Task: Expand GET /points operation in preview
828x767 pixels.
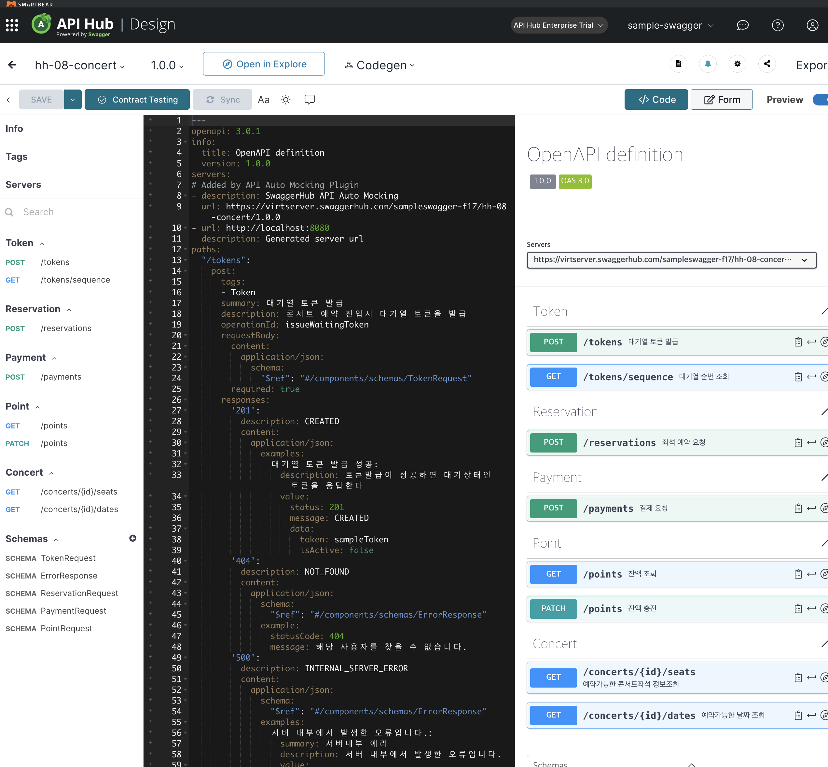Action: pos(677,574)
